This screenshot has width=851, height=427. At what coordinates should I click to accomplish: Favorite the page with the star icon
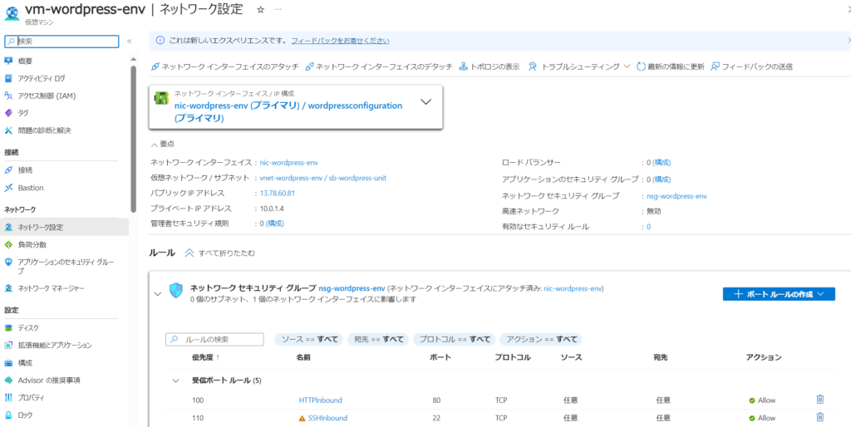(x=260, y=9)
